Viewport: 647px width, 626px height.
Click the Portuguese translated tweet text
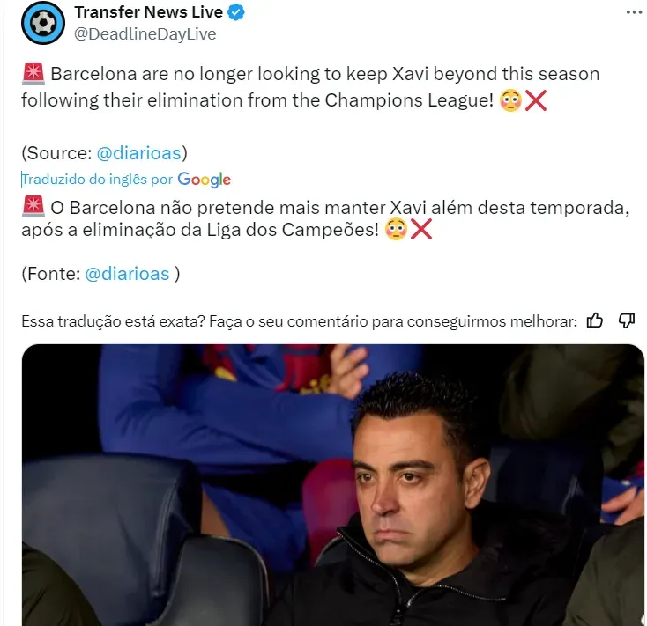[325, 218]
